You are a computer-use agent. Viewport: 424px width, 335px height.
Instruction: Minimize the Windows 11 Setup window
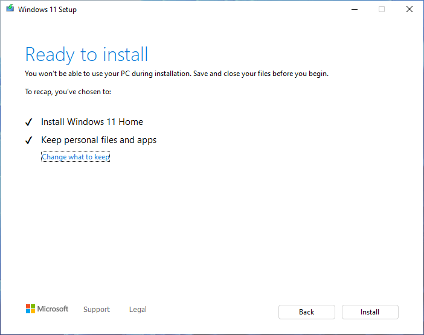[354, 9]
